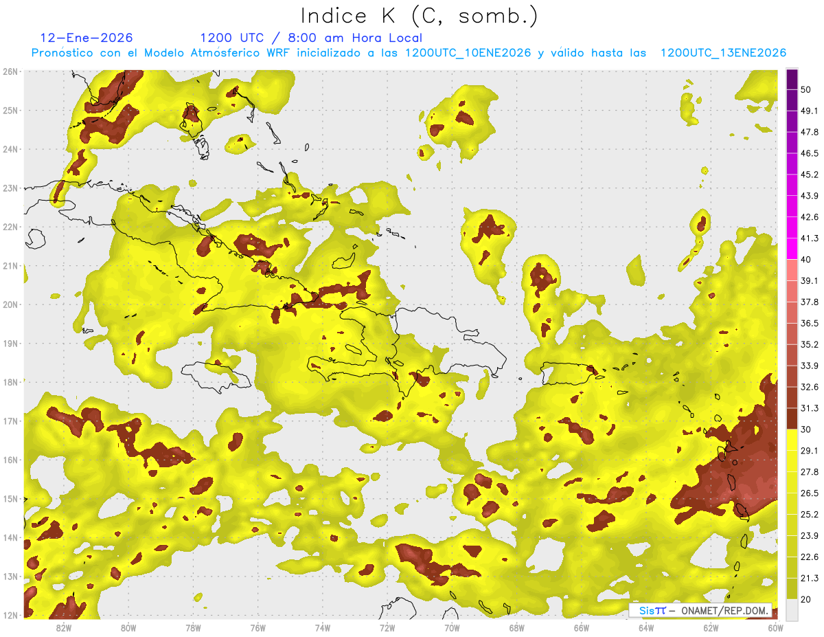
Task: Click the longitude label '64W'
Action: tap(646, 627)
